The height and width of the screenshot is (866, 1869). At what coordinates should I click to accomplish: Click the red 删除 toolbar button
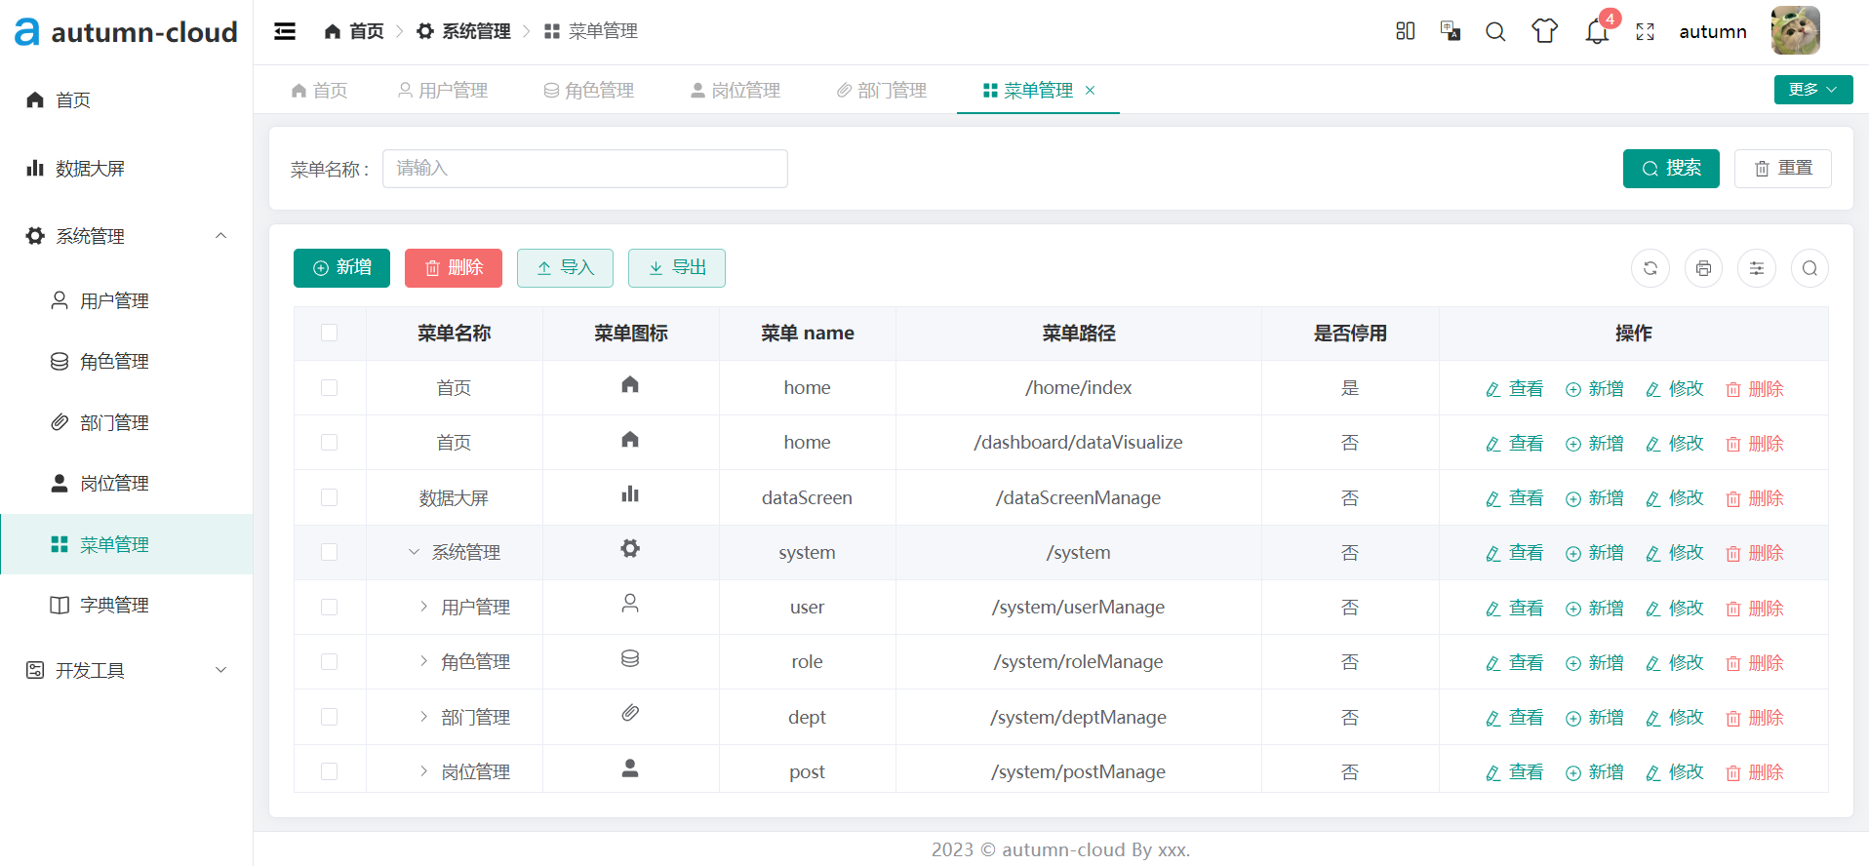click(x=454, y=268)
